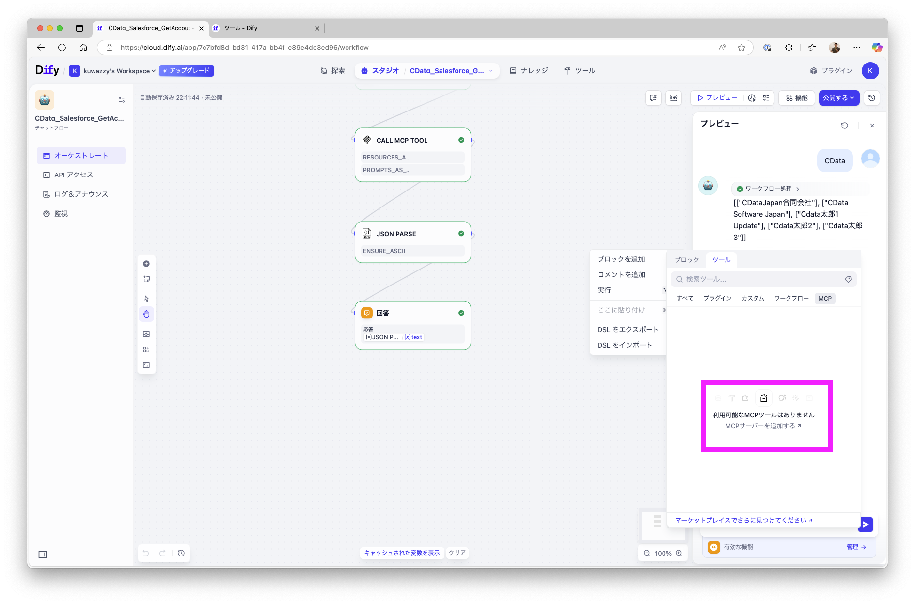Switch to the blocks tab in node picker

click(x=687, y=260)
